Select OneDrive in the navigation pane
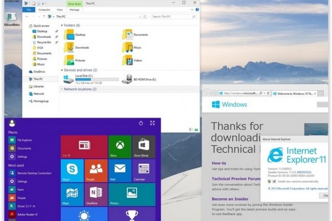This screenshot has width=332, height=221. 39,72
